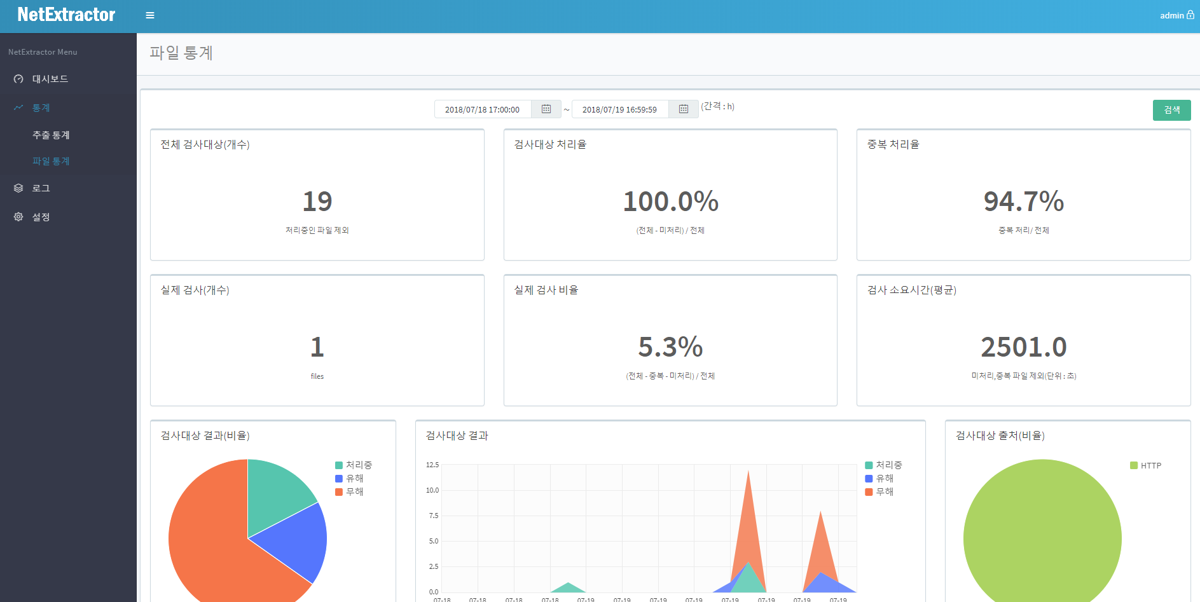Click the log layers icon
1200x602 pixels.
18,188
